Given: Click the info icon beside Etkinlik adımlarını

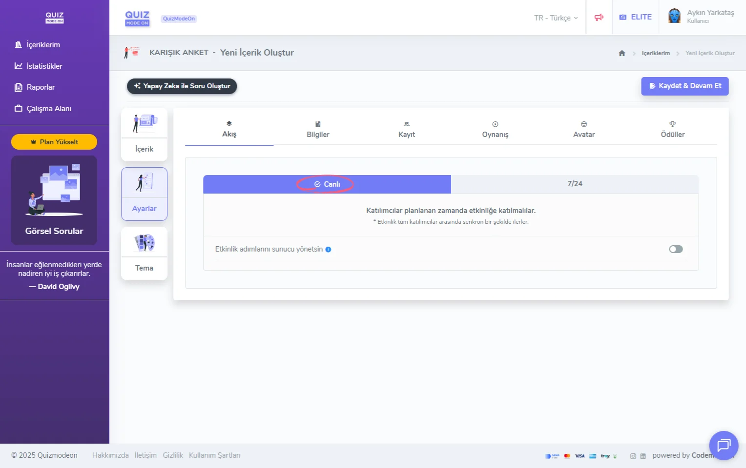Looking at the screenshot, I should click(x=328, y=250).
